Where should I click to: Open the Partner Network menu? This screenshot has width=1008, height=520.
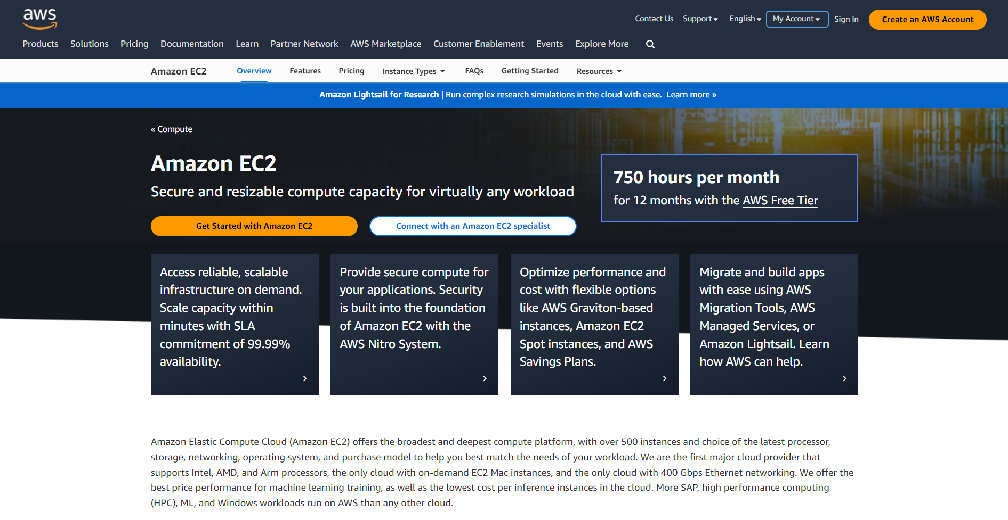(304, 44)
